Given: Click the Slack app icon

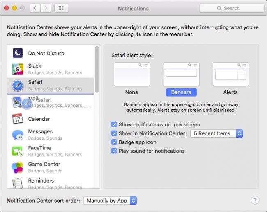Looking at the screenshot, I should click(18, 69).
